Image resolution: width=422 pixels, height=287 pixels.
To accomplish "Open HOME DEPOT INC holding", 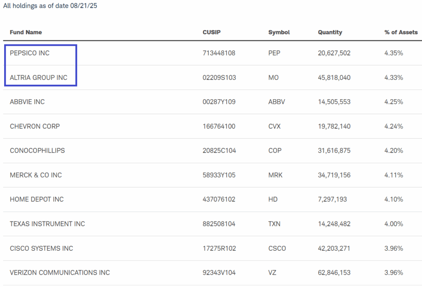I will 37,199.
